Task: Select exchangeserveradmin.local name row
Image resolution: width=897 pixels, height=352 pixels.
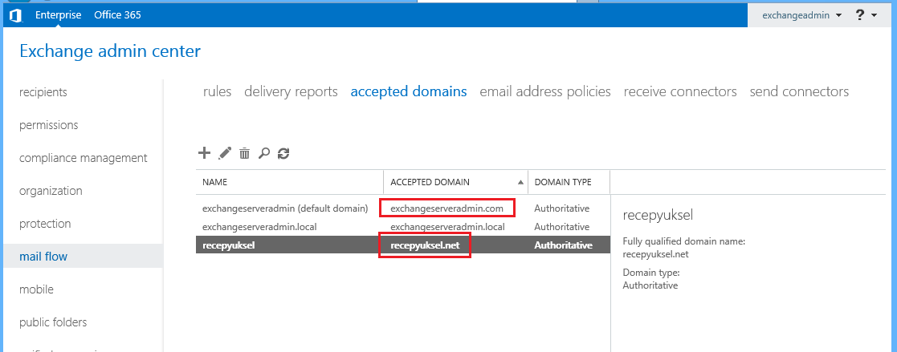Action: (x=259, y=227)
